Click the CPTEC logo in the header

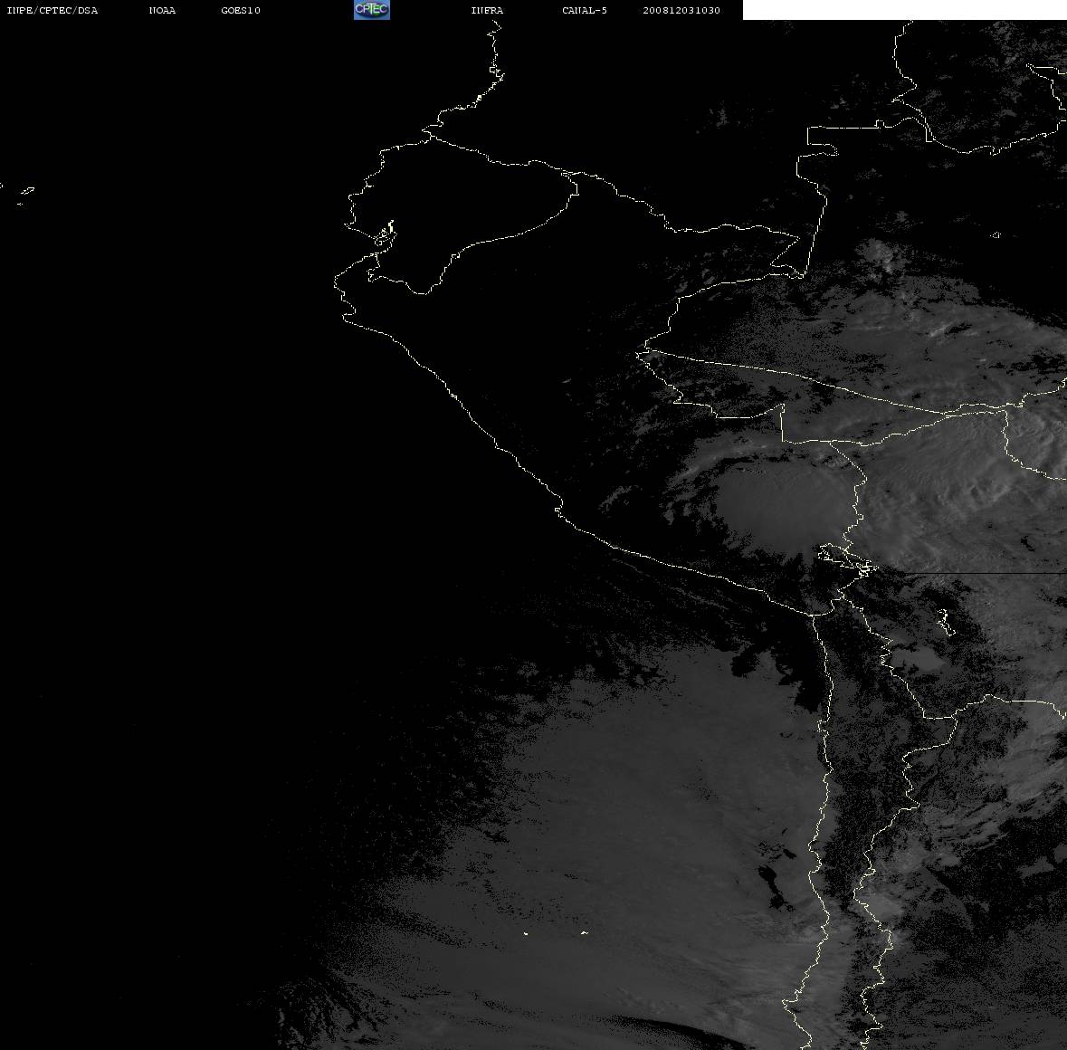pos(372,10)
